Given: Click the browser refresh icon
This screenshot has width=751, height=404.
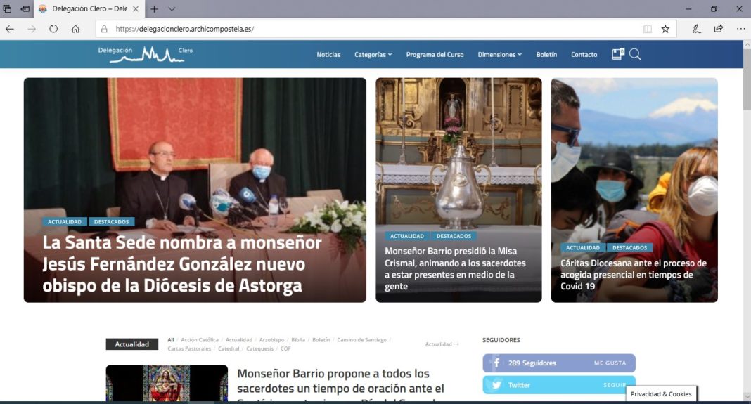Looking at the screenshot, I should [53, 29].
